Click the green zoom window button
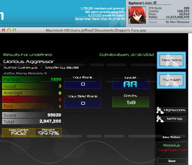 pyautogui.click(x=14, y=30)
